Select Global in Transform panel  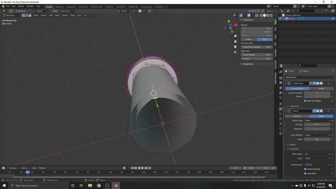[x=248, y=39]
